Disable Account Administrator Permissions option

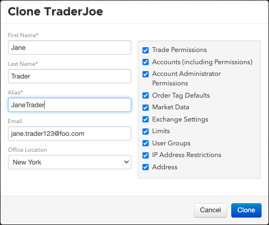coord(146,74)
